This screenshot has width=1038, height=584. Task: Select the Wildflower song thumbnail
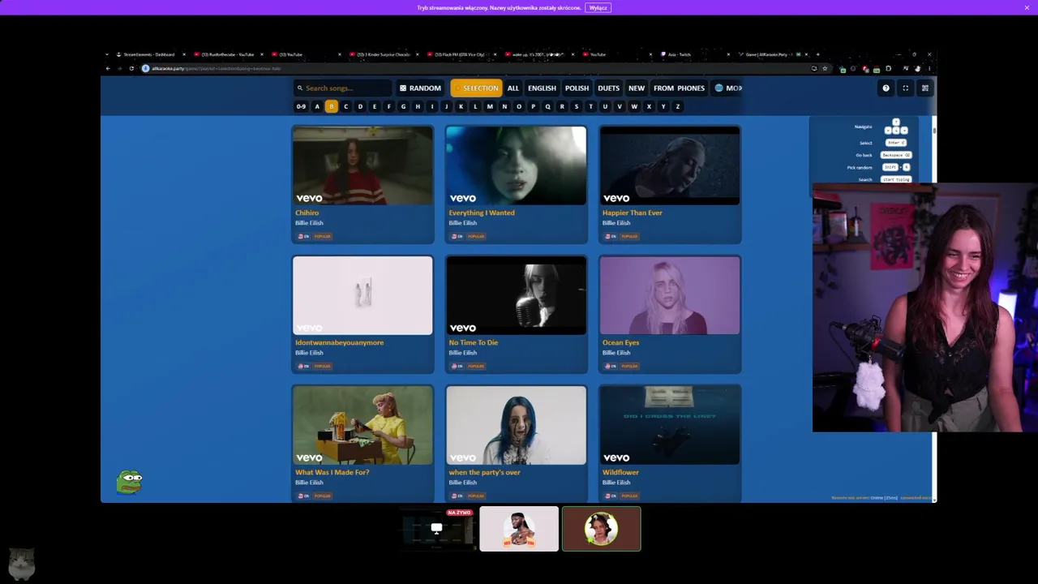click(670, 425)
